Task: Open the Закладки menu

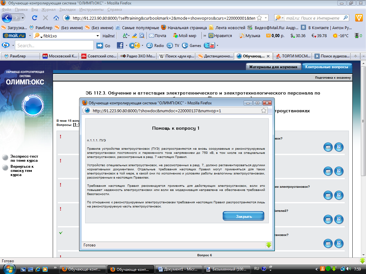Action: (67, 10)
